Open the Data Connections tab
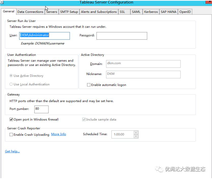 (30, 12)
